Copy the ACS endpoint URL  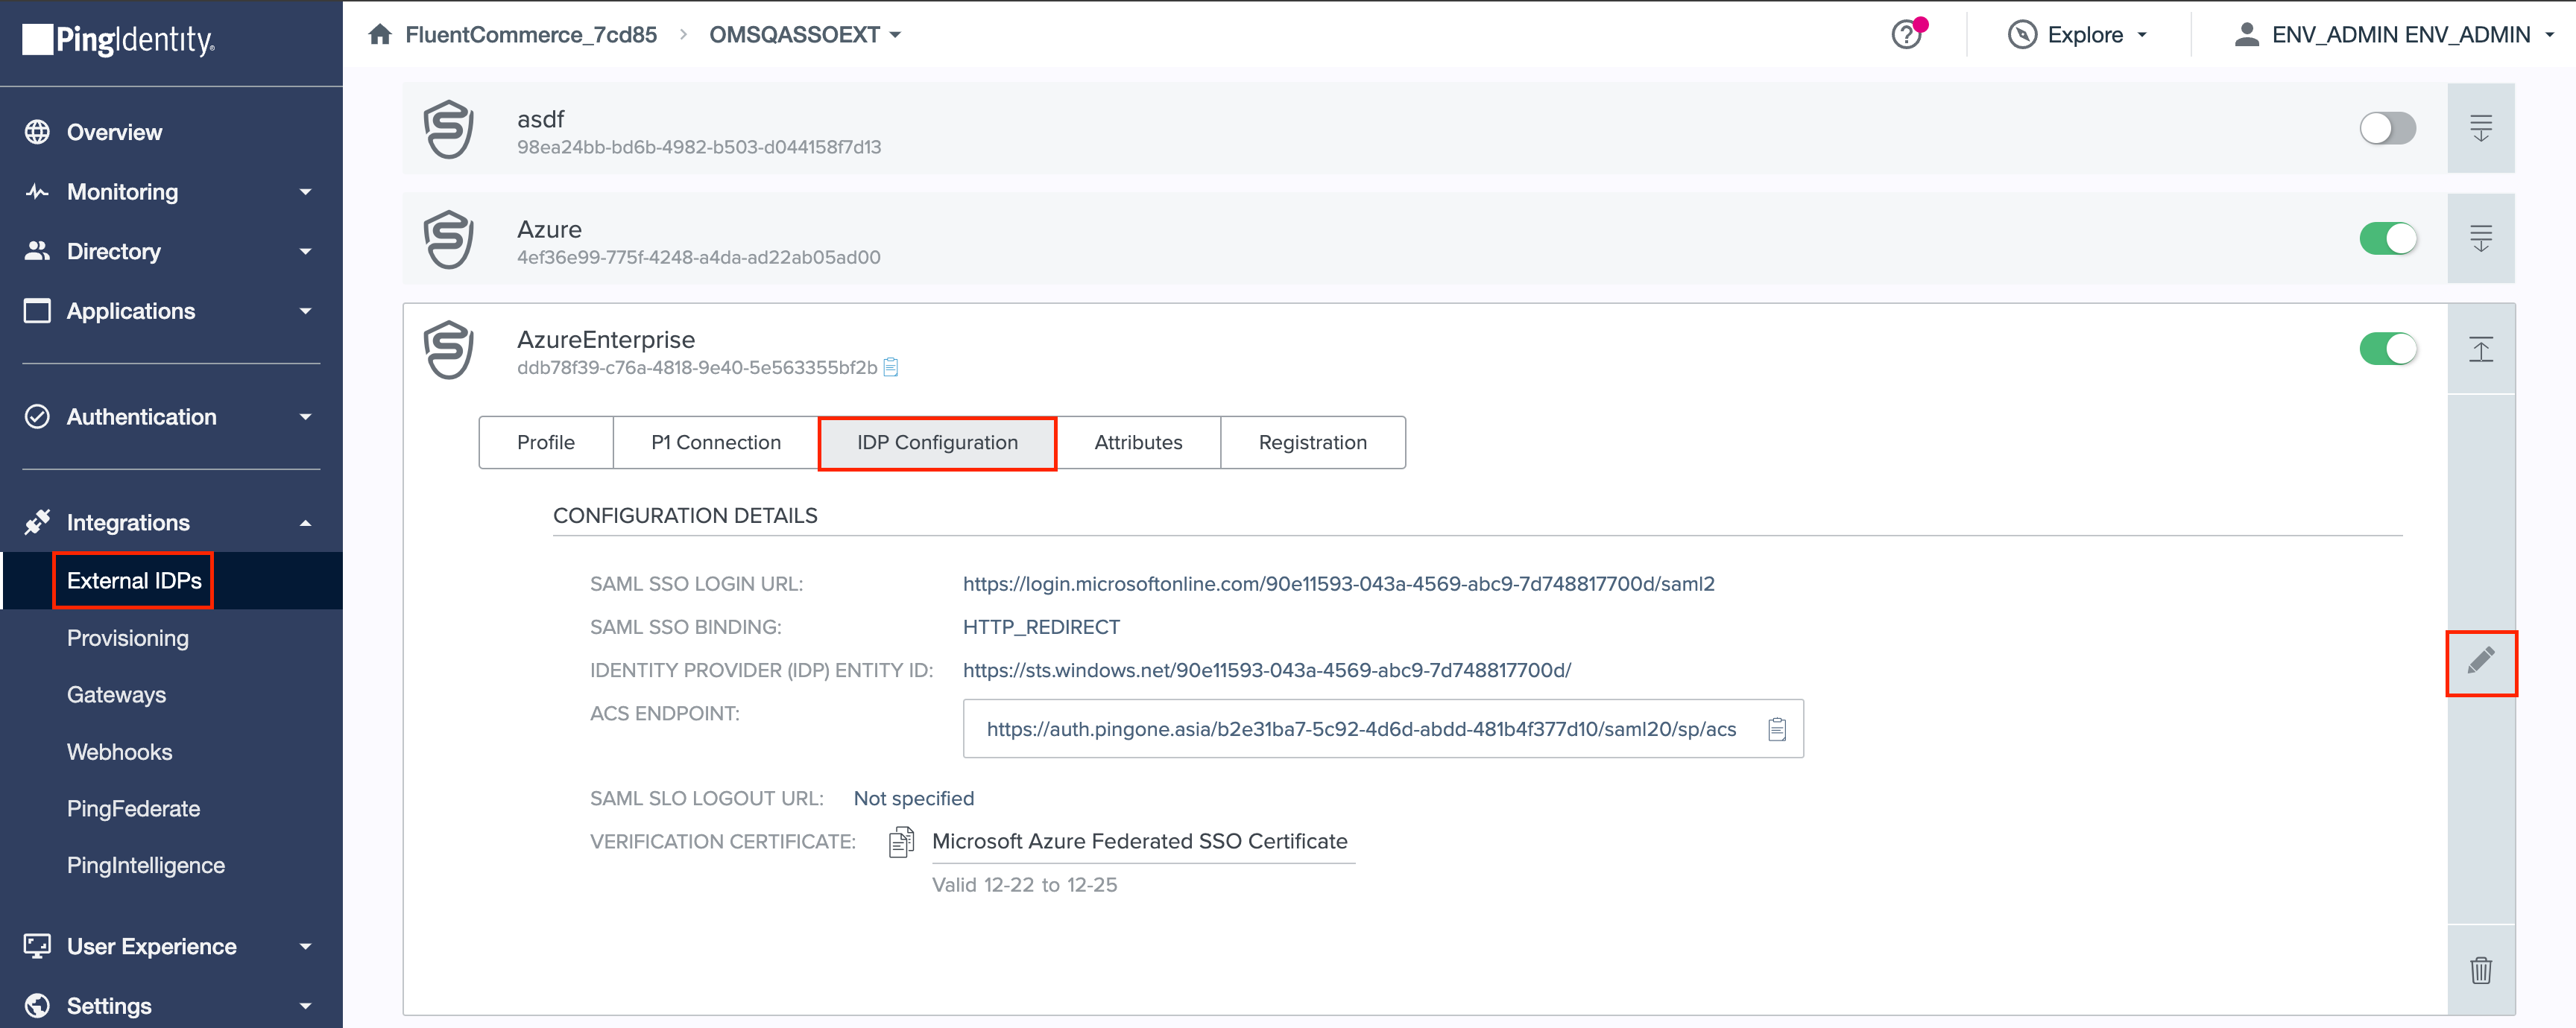(1776, 729)
